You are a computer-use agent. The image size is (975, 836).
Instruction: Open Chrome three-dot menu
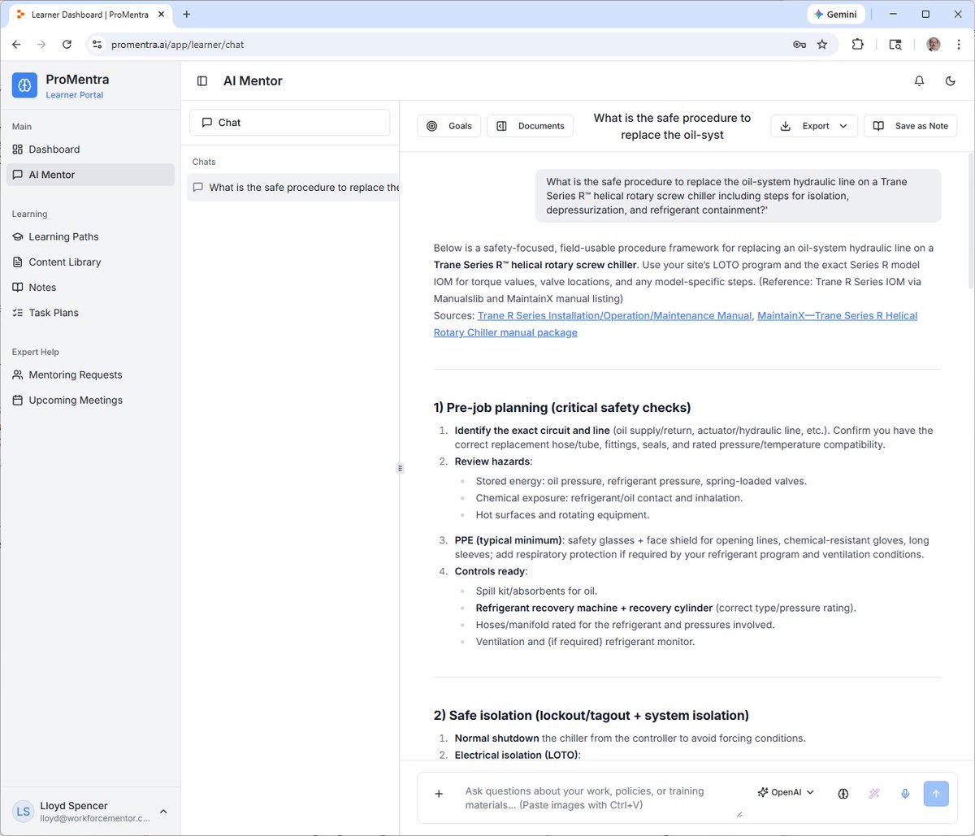pos(959,45)
